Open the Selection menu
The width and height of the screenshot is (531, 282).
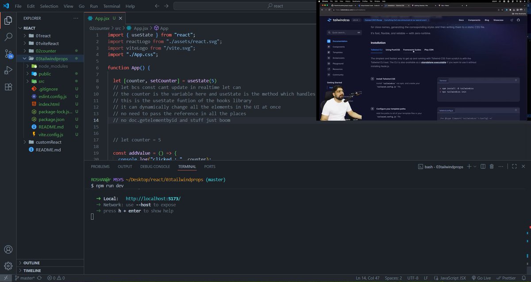pos(49,6)
